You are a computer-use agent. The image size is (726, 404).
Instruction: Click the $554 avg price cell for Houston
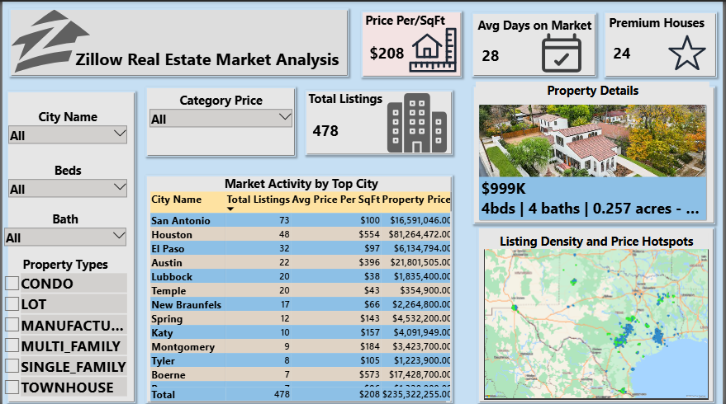coord(369,234)
